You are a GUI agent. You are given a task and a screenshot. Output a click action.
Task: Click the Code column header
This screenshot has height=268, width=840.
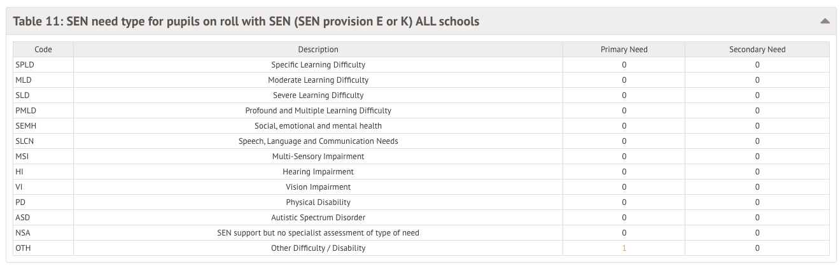click(43, 50)
